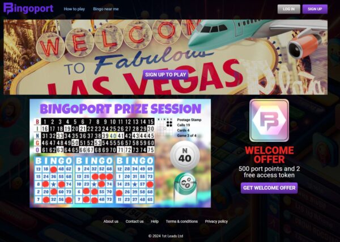Click the SIGN UP TO PLAY banner button
This screenshot has width=340, height=242.
point(165,75)
